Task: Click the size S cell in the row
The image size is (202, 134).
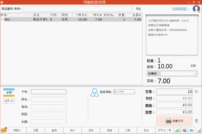Action: (x=55, y=20)
